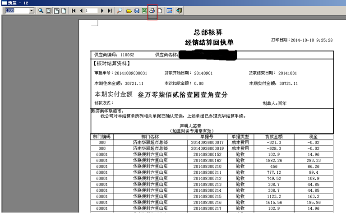Click the heading 经销结算回执单
Screen dimensions: 346x213
coord(209,42)
